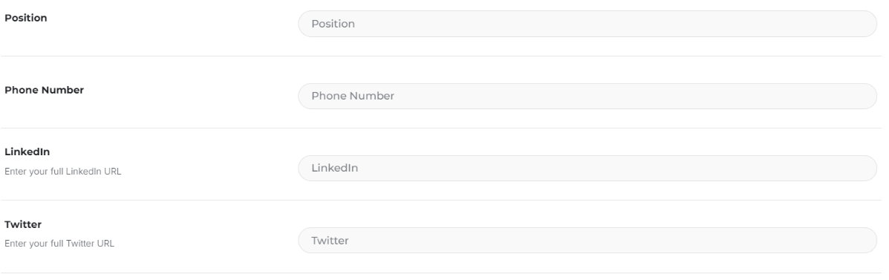Click the bold LinkedIn field label

[27, 152]
